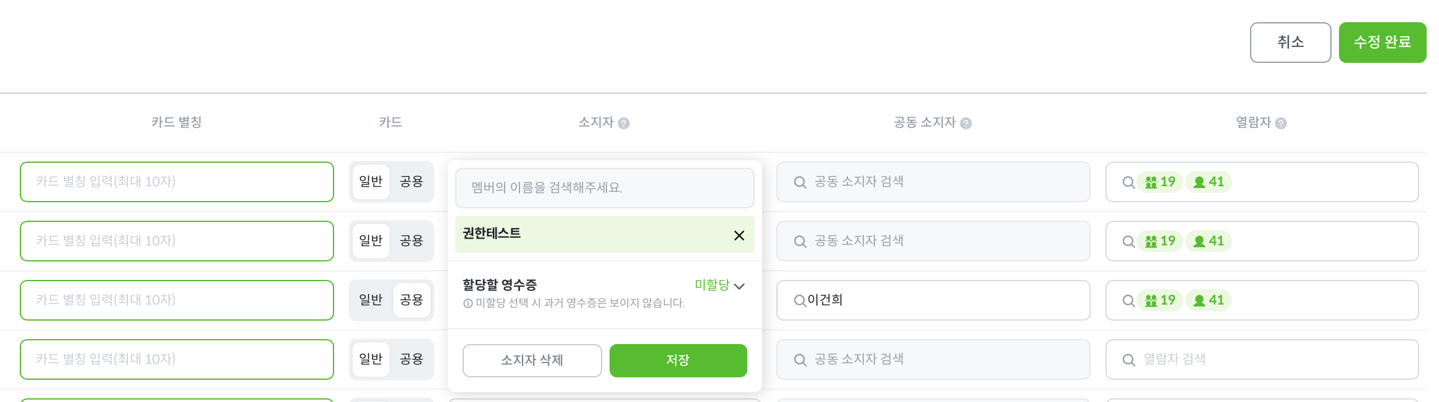Click the help icon beside 공동 소지자 header
The height and width of the screenshot is (402, 1439).
coord(966,123)
